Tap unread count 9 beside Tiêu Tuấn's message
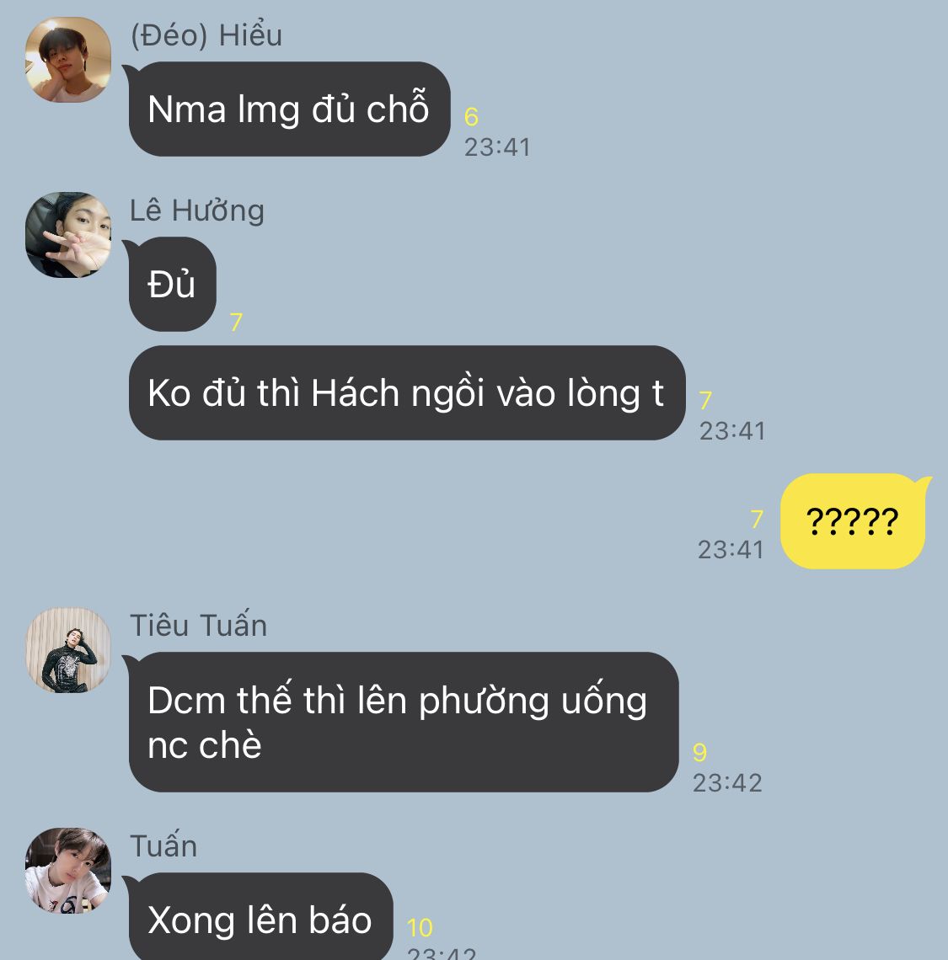Screen dimensions: 948x960 click(699, 753)
